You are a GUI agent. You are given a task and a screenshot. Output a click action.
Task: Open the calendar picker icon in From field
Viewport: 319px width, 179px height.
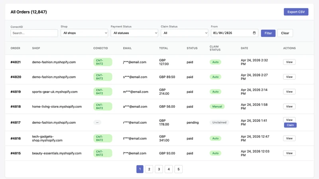click(254, 33)
